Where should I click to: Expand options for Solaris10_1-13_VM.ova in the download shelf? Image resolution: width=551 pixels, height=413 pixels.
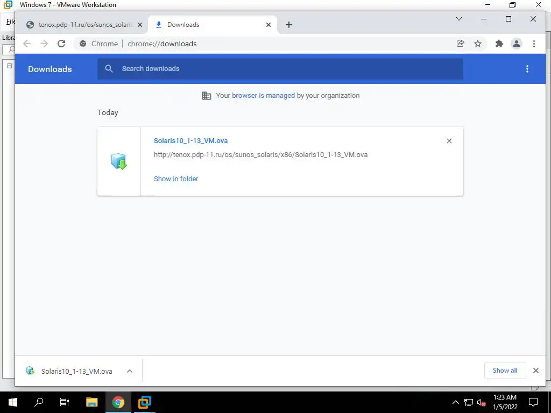pyautogui.click(x=130, y=371)
